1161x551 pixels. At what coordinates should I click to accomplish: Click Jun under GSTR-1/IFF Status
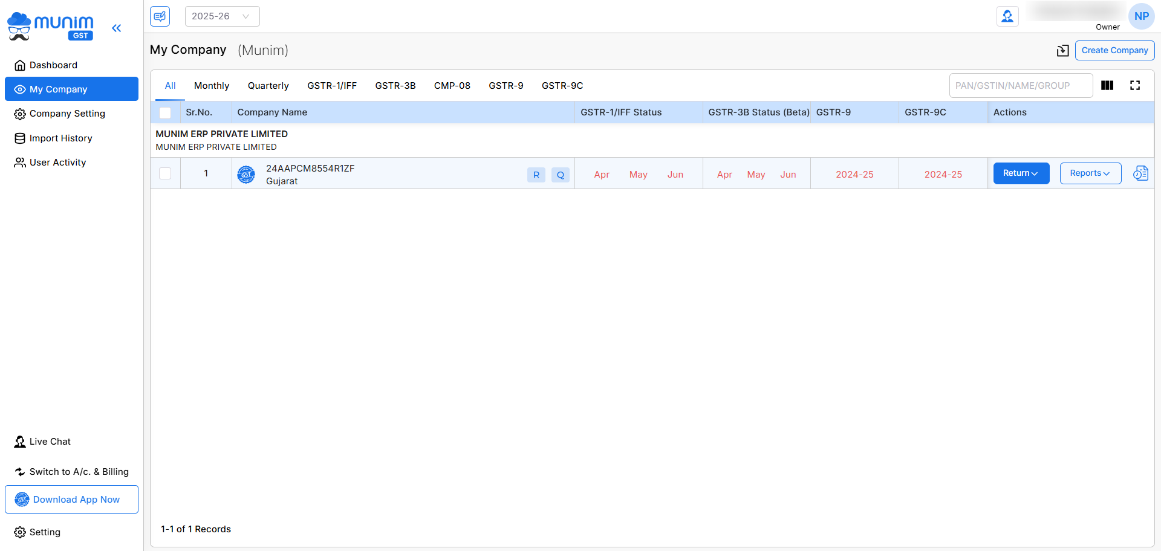(675, 175)
